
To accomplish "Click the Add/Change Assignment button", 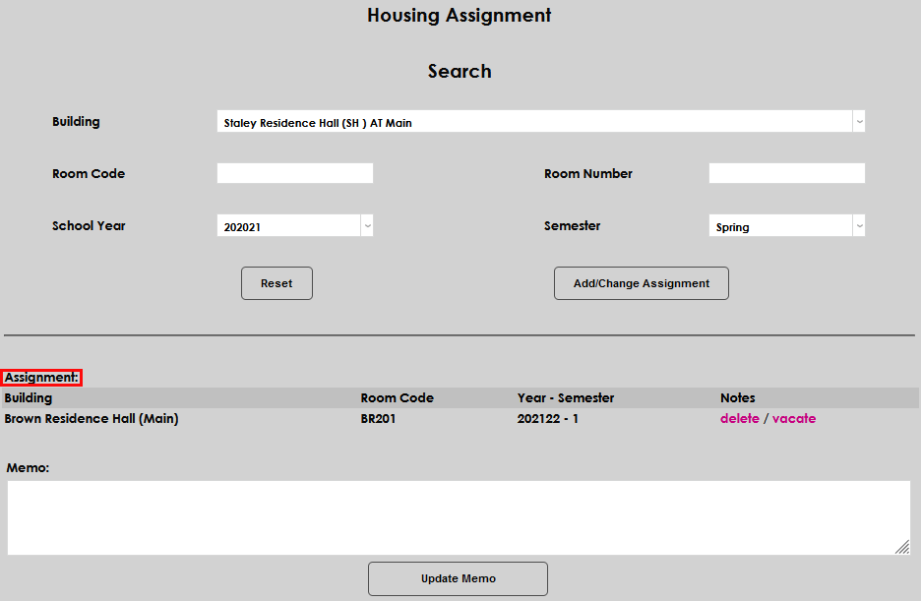I will tap(641, 282).
